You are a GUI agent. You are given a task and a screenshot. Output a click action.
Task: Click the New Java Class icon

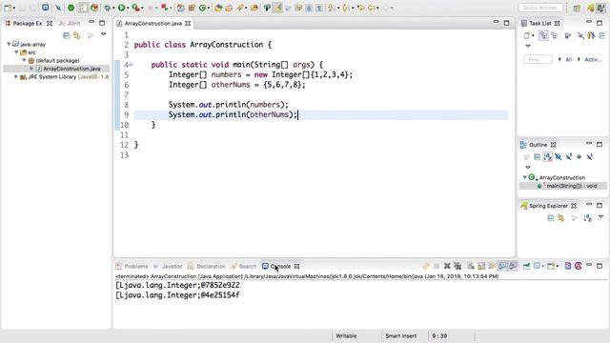click(203, 8)
